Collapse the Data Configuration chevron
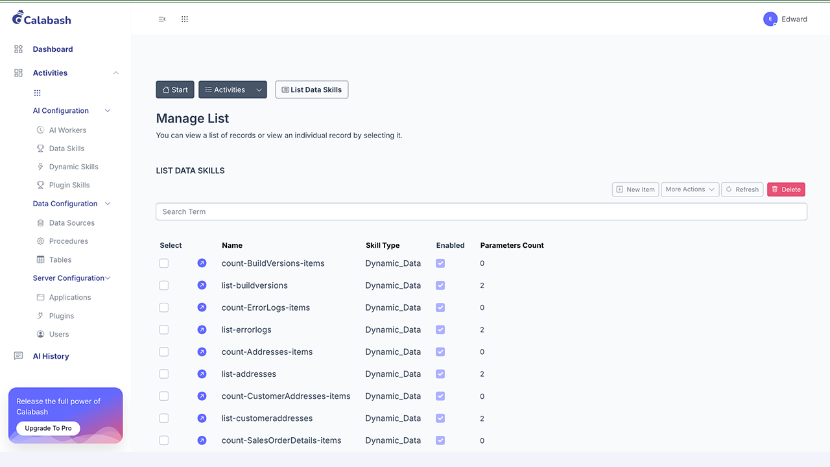Image resolution: width=830 pixels, height=467 pixels. pyautogui.click(x=108, y=204)
